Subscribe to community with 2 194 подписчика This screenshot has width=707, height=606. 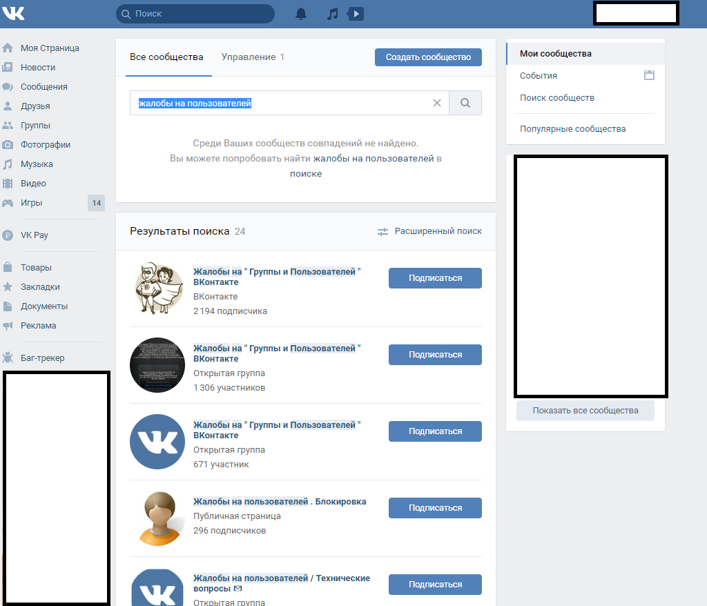pyautogui.click(x=435, y=278)
